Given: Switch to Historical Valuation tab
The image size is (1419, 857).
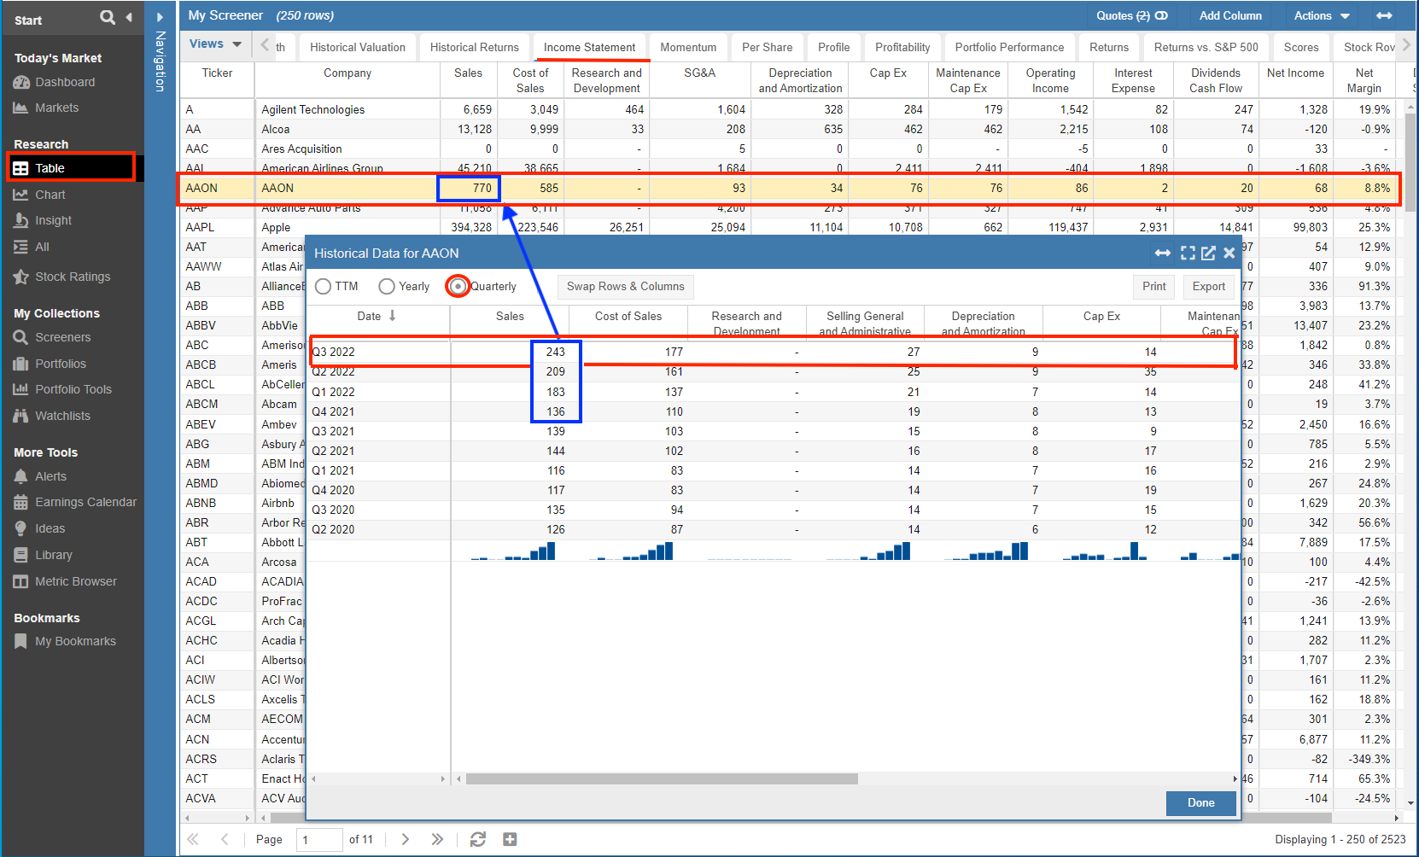Looking at the screenshot, I should coord(358,47).
